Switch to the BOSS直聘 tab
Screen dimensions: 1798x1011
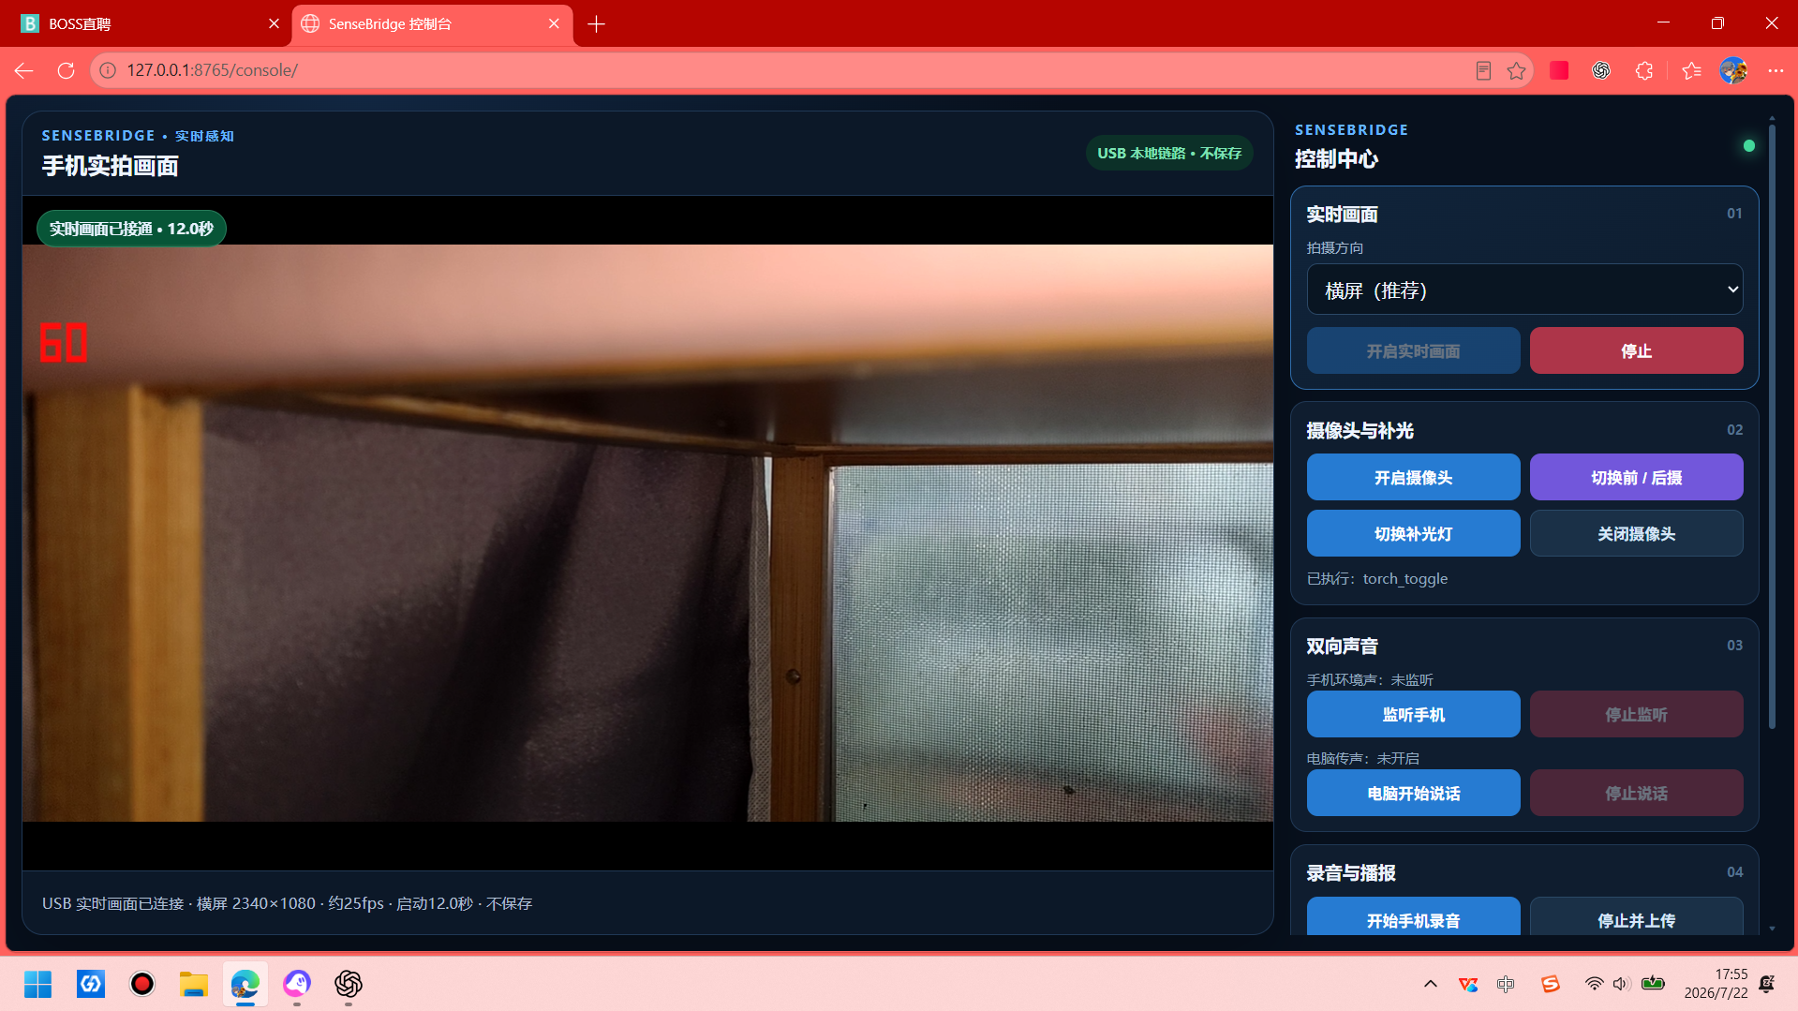coord(150,23)
